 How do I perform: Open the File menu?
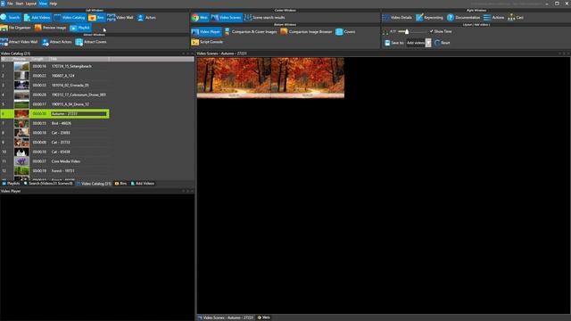pyautogui.click(x=10, y=4)
